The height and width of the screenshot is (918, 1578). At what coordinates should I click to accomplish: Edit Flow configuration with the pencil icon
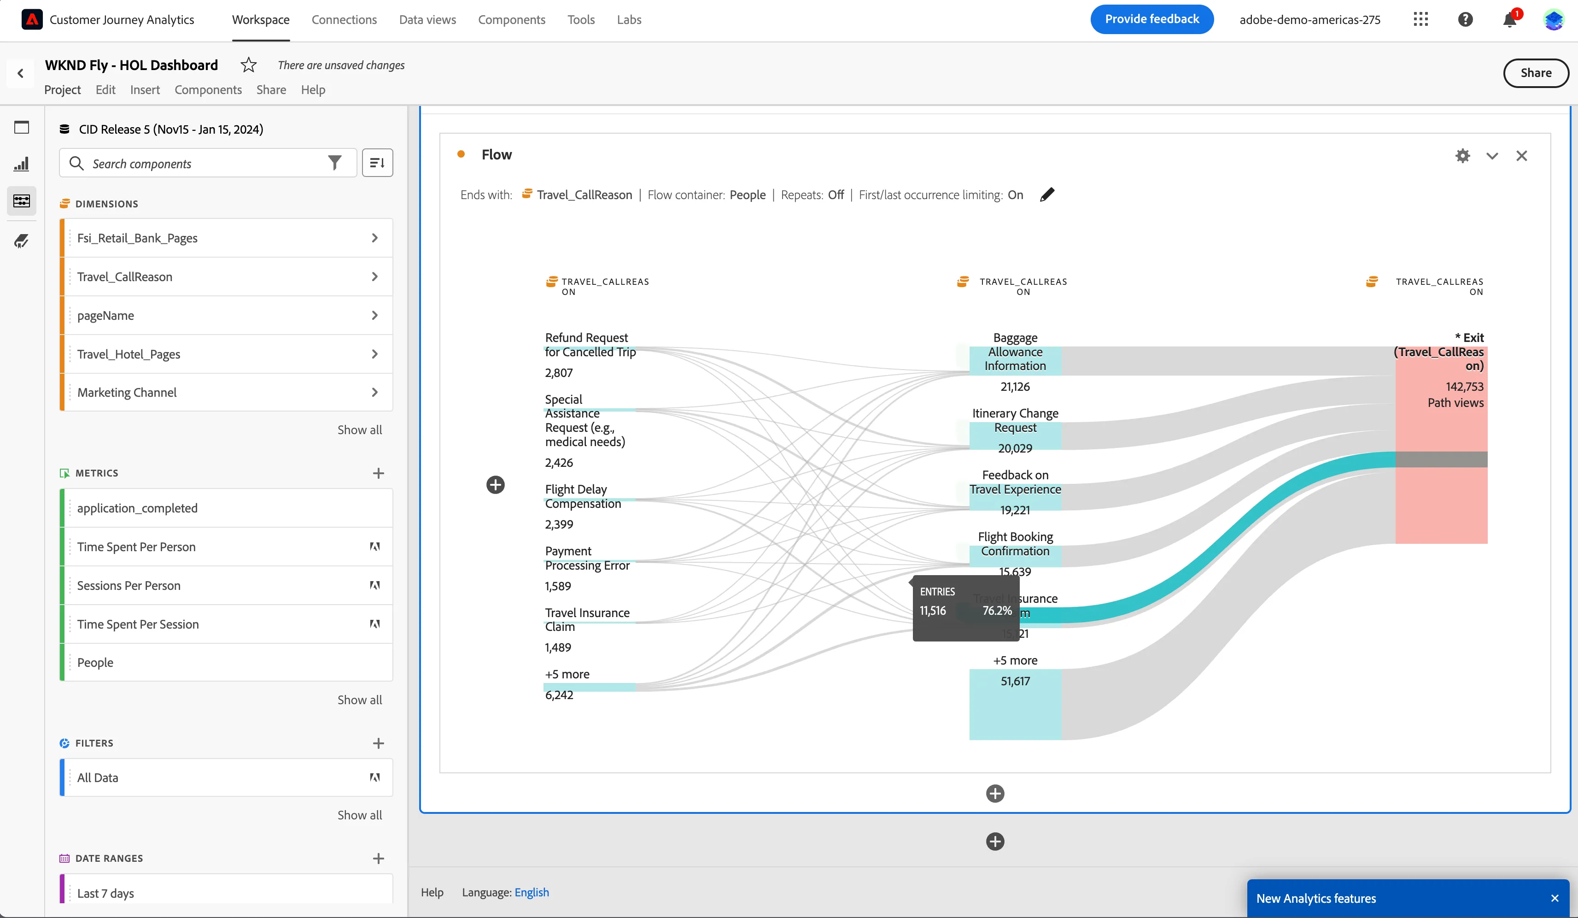(1047, 195)
